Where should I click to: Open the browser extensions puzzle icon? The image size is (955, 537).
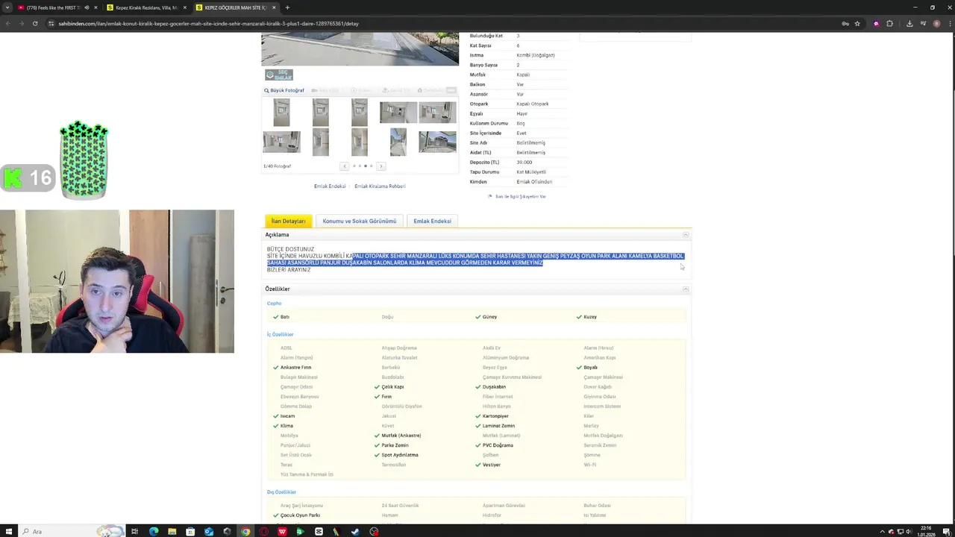(889, 23)
